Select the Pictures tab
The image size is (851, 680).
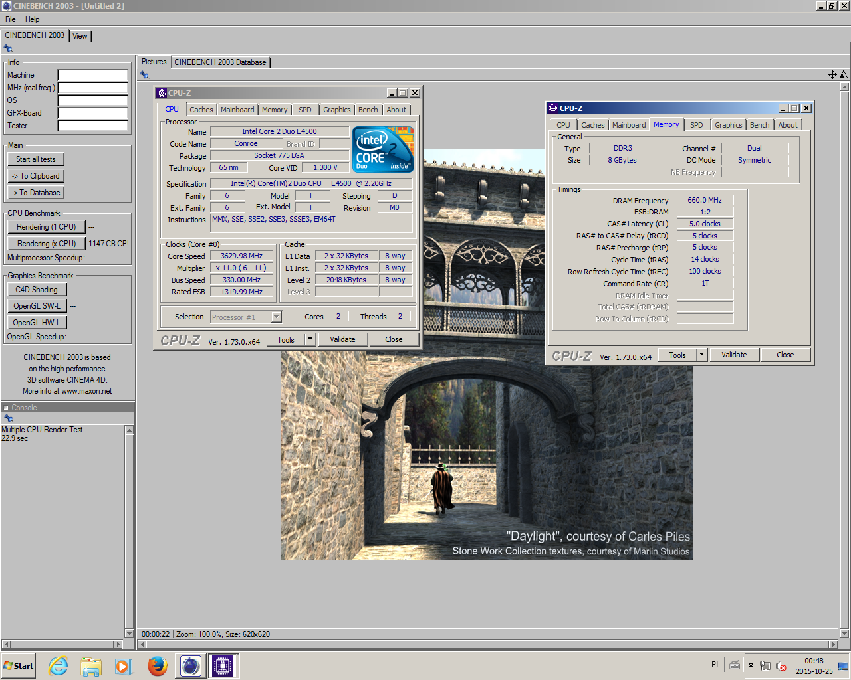[x=154, y=62]
